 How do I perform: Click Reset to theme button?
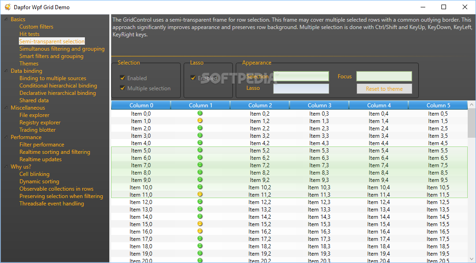point(384,89)
